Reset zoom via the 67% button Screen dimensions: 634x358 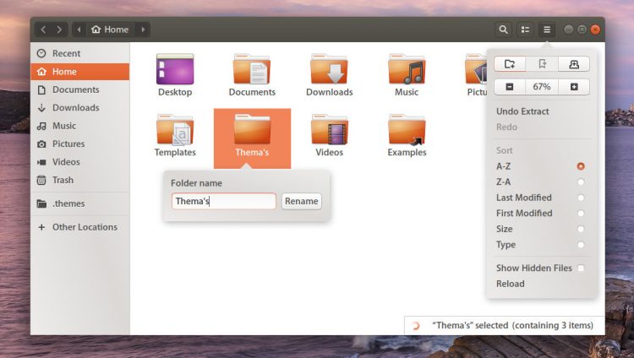[x=542, y=87]
